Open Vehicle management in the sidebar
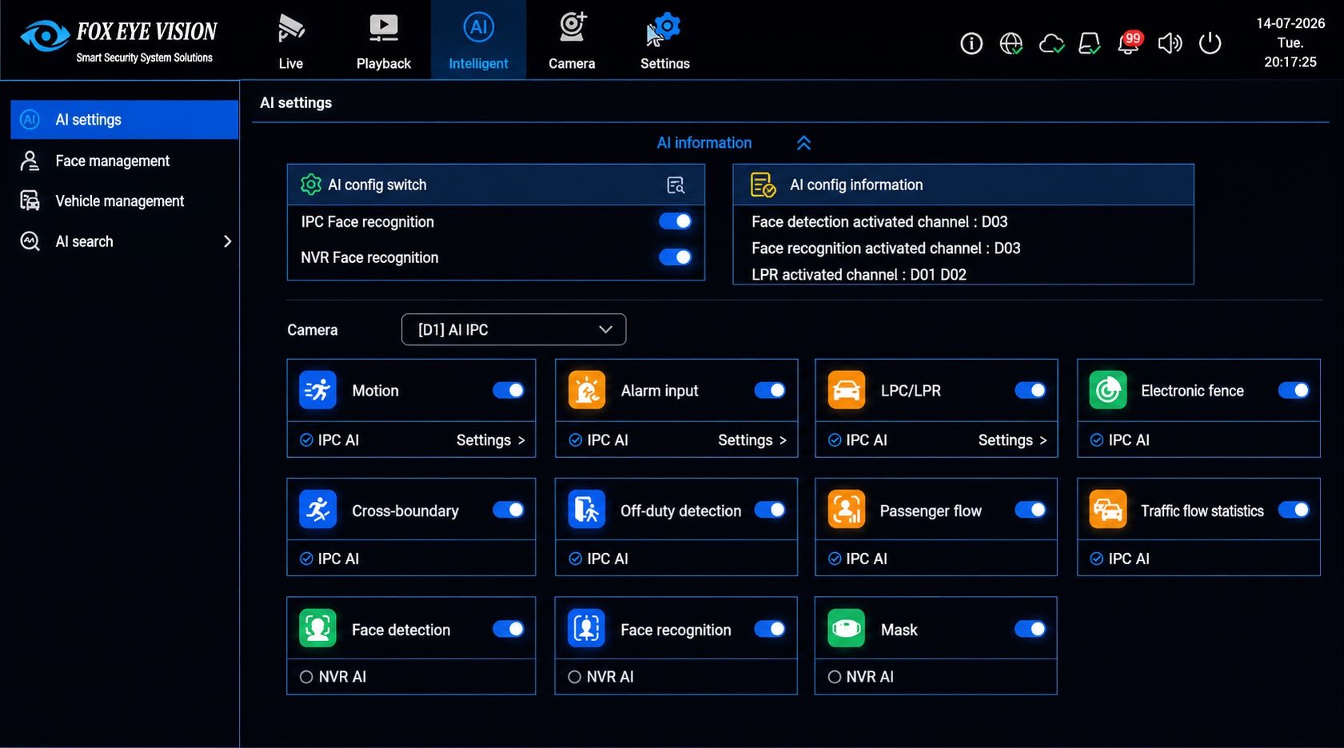 pyautogui.click(x=125, y=201)
